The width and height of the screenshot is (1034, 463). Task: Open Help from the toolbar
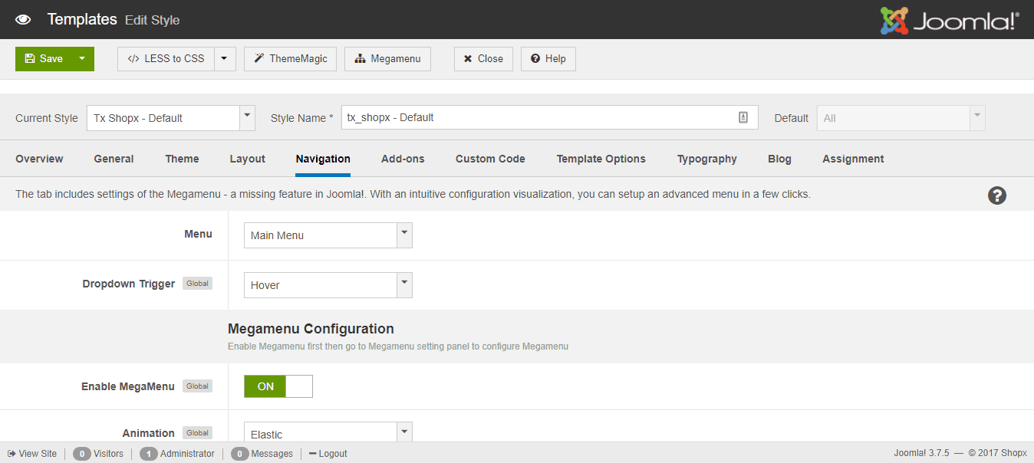click(x=548, y=59)
